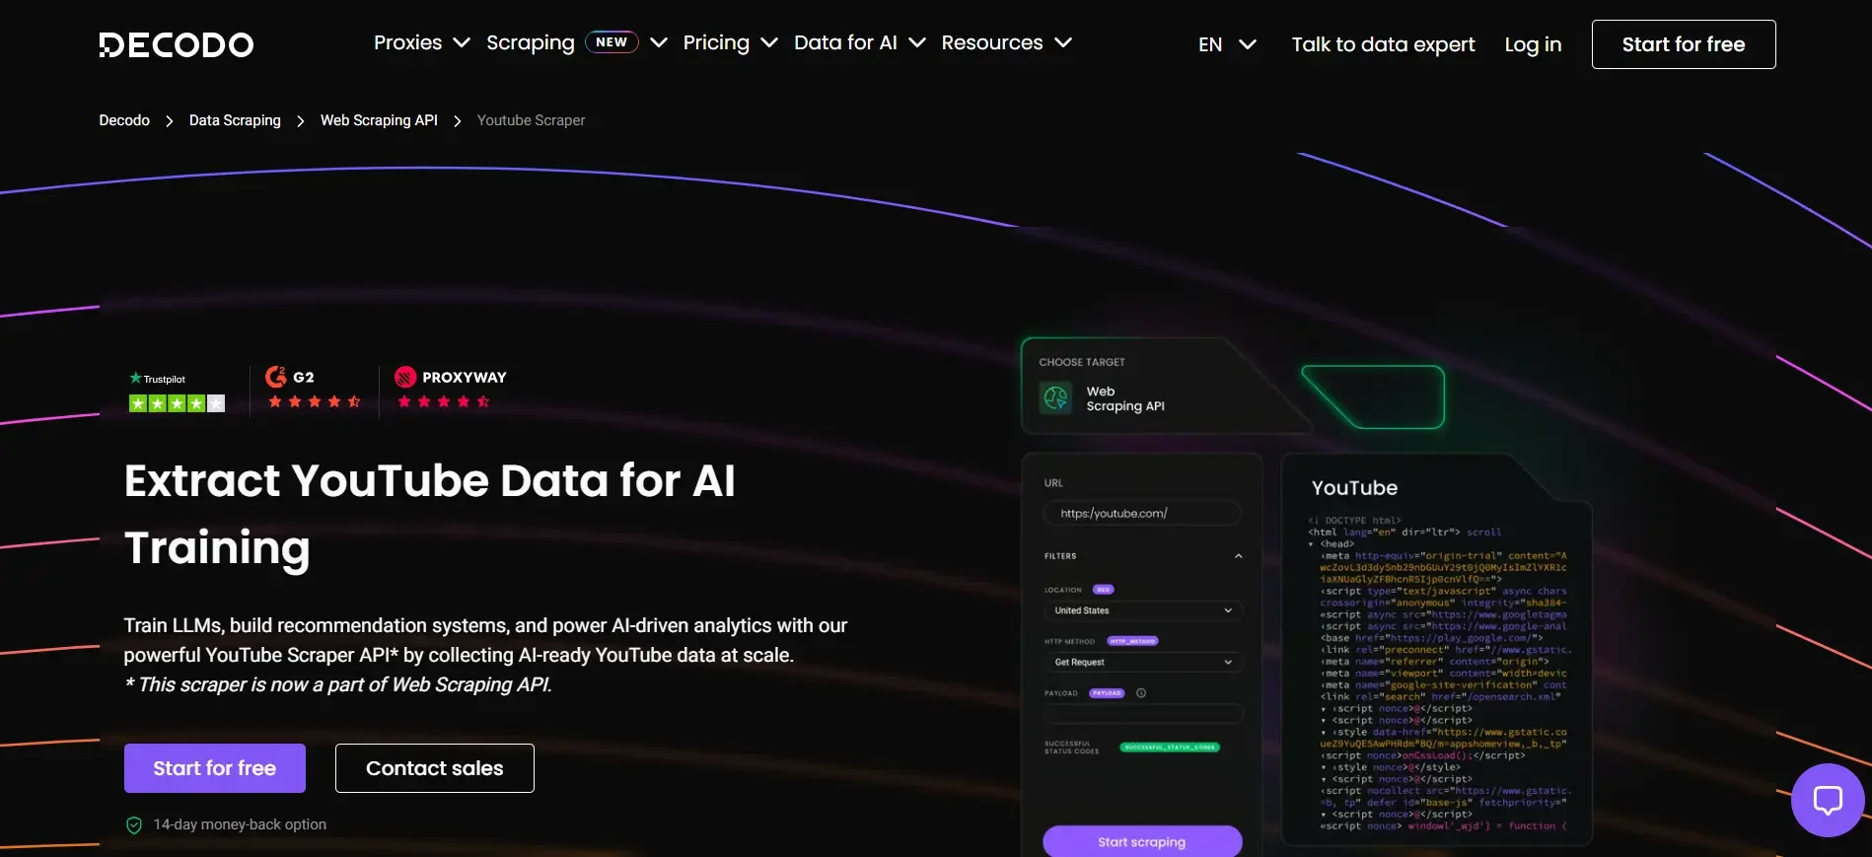Click the Log in link

(x=1533, y=44)
